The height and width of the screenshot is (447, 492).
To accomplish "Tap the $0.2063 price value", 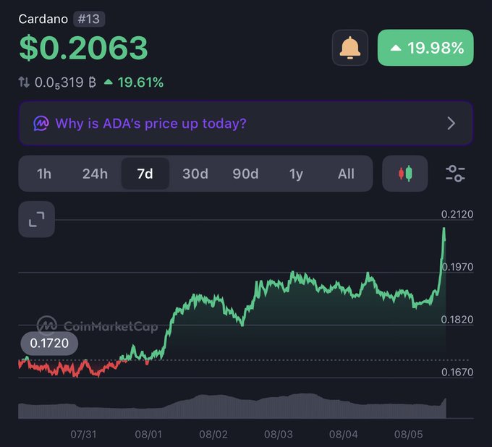I will 83,48.
